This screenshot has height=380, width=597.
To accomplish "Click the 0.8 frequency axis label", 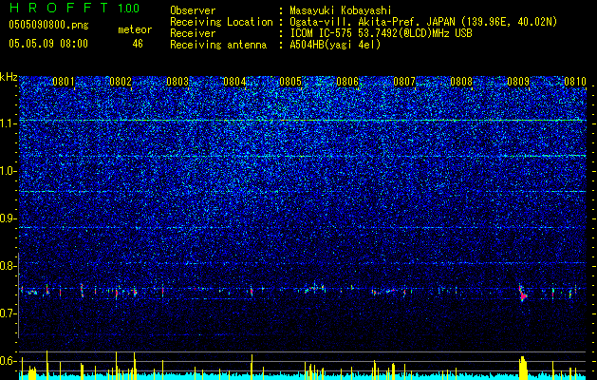I will 8,266.
